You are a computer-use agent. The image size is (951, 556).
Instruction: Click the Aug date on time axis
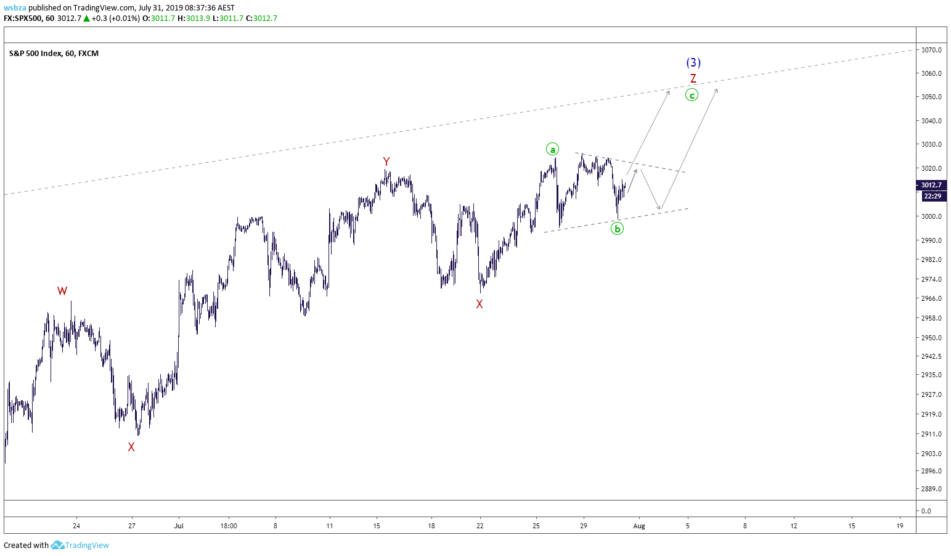coord(639,526)
